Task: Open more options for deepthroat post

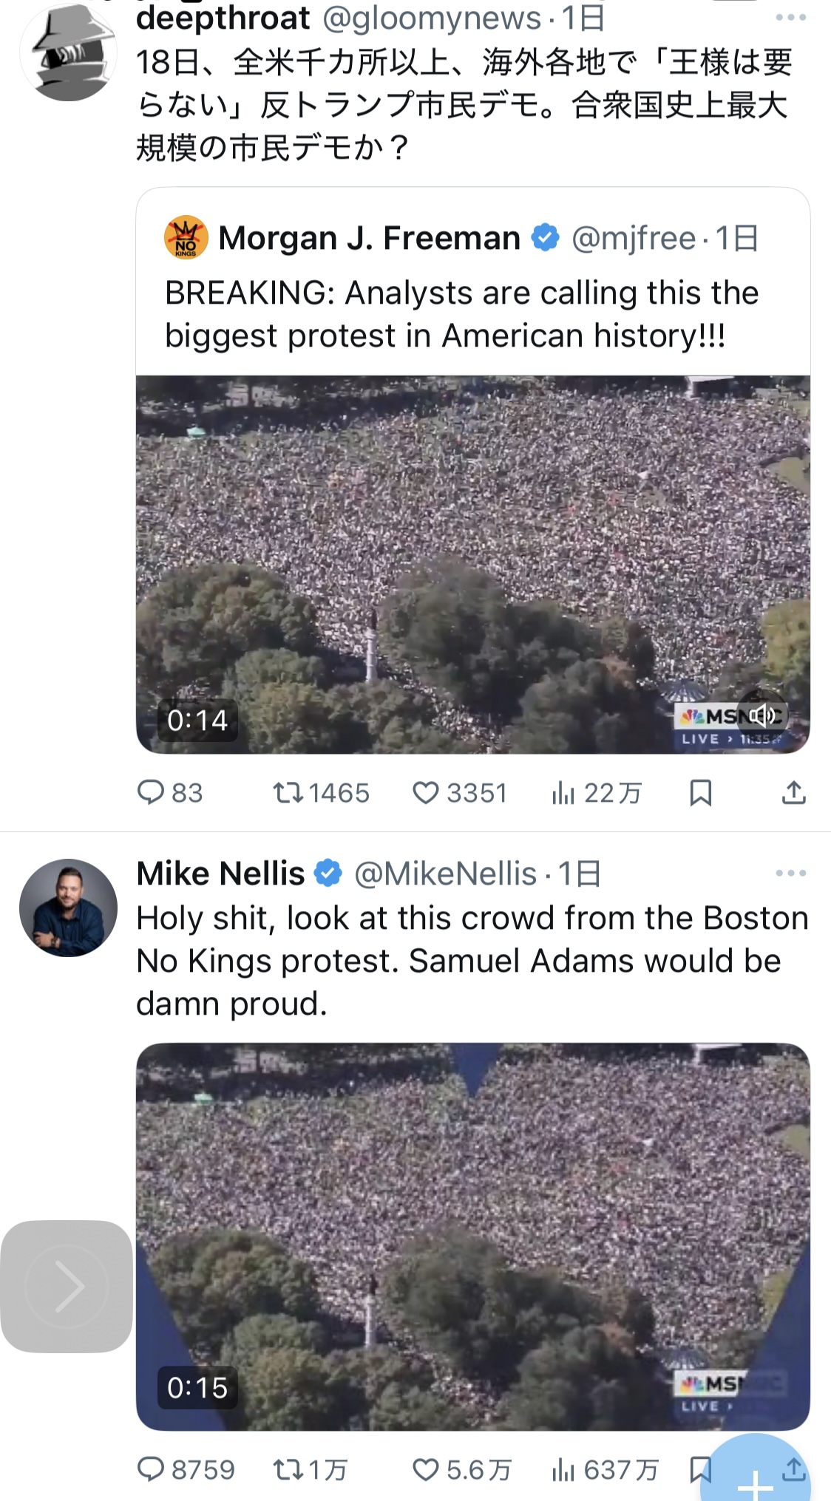Action: [790, 18]
